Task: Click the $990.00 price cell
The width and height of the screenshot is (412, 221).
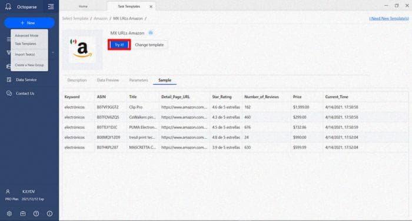Action: point(300,138)
